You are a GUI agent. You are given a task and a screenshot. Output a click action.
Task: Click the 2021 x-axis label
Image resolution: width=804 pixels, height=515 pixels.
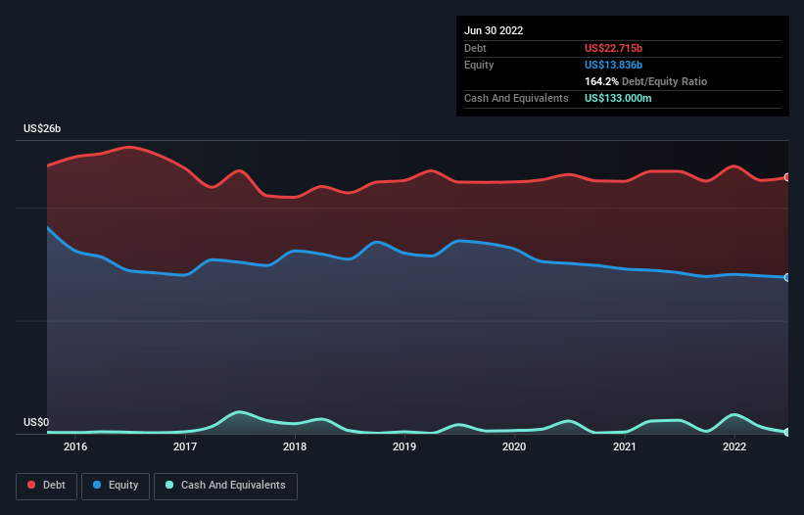click(625, 446)
